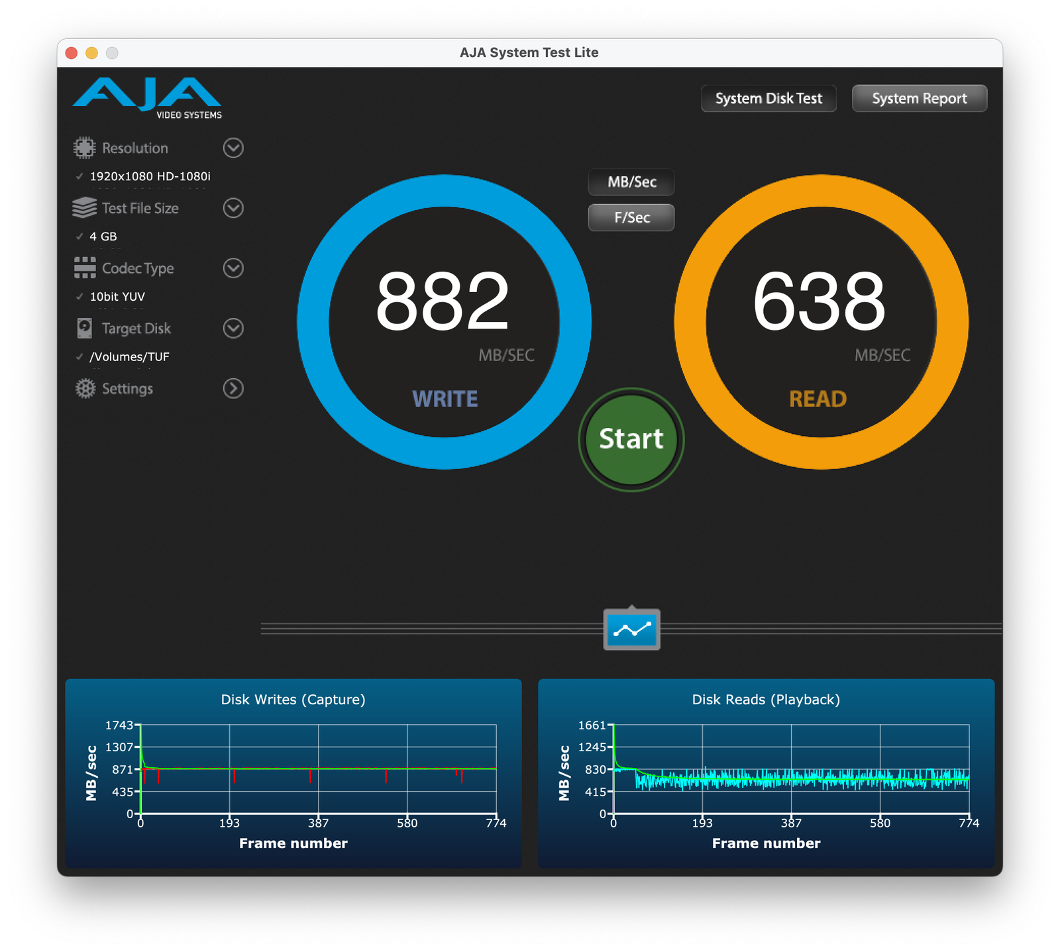1060x952 pixels.
Task: Click the Disk Reads (Playback) graph
Action: (767, 773)
